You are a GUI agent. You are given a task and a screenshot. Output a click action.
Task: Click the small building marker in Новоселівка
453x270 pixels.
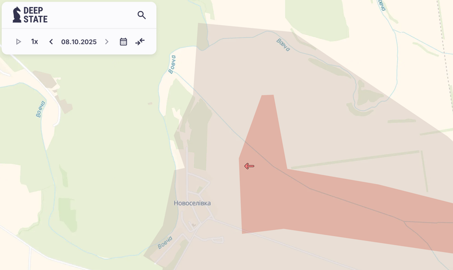[x=193, y=225]
